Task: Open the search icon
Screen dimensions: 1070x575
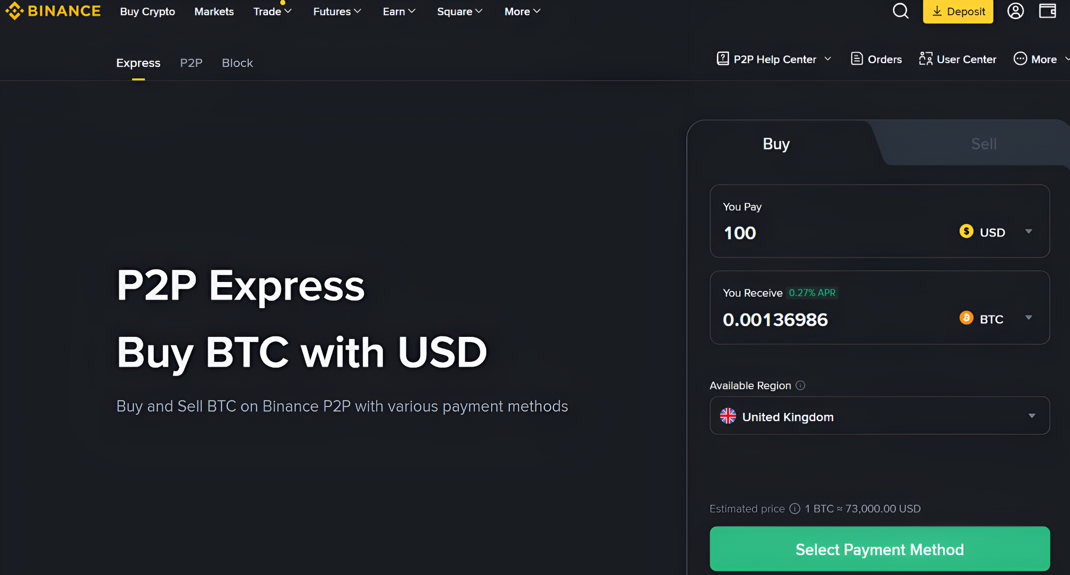Action: (900, 10)
